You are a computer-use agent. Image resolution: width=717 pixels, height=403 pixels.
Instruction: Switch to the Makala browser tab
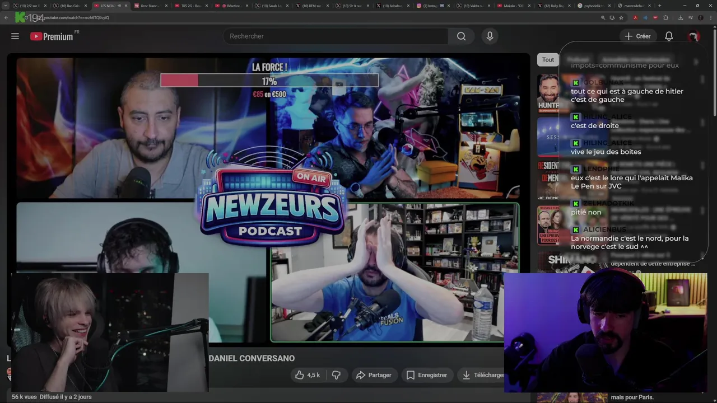(513, 6)
